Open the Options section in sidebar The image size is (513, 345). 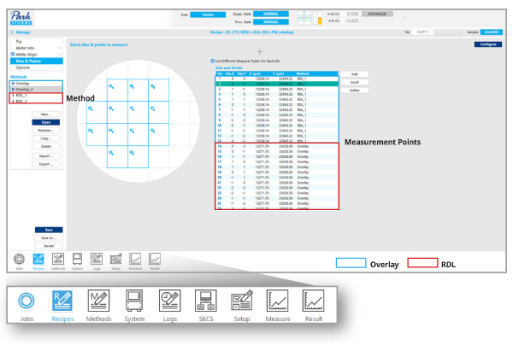22,67
